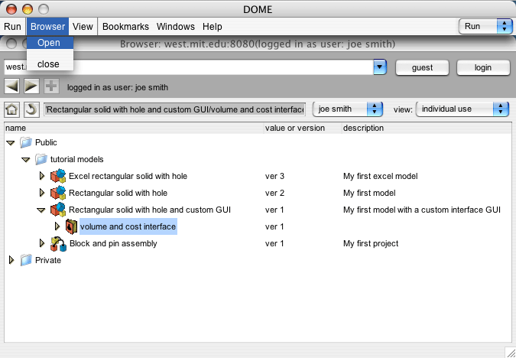This screenshot has height=358, width=516.
Task: Click 'ver 3' version cell
Action: point(274,176)
